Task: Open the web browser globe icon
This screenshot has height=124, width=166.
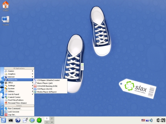Action: coord(18,120)
